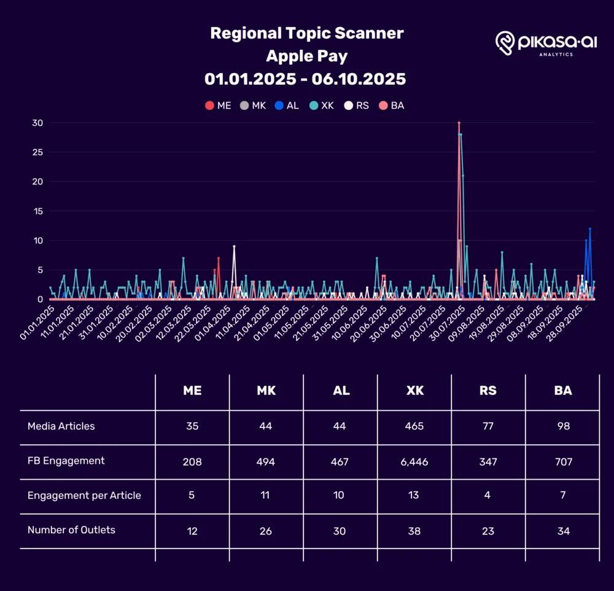Image resolution: width=614 pixels, height=591 pixels.
Task: Click the Engagement per Article row label
Action: 84,496
